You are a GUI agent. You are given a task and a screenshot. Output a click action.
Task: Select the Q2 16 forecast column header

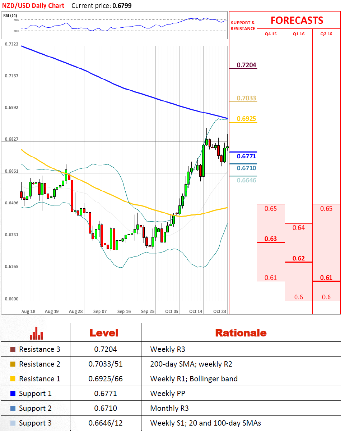(326, 34)
